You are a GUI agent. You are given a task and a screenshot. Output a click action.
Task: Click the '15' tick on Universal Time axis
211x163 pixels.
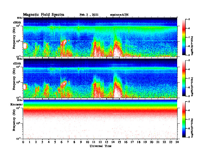(x=119, y=142)
